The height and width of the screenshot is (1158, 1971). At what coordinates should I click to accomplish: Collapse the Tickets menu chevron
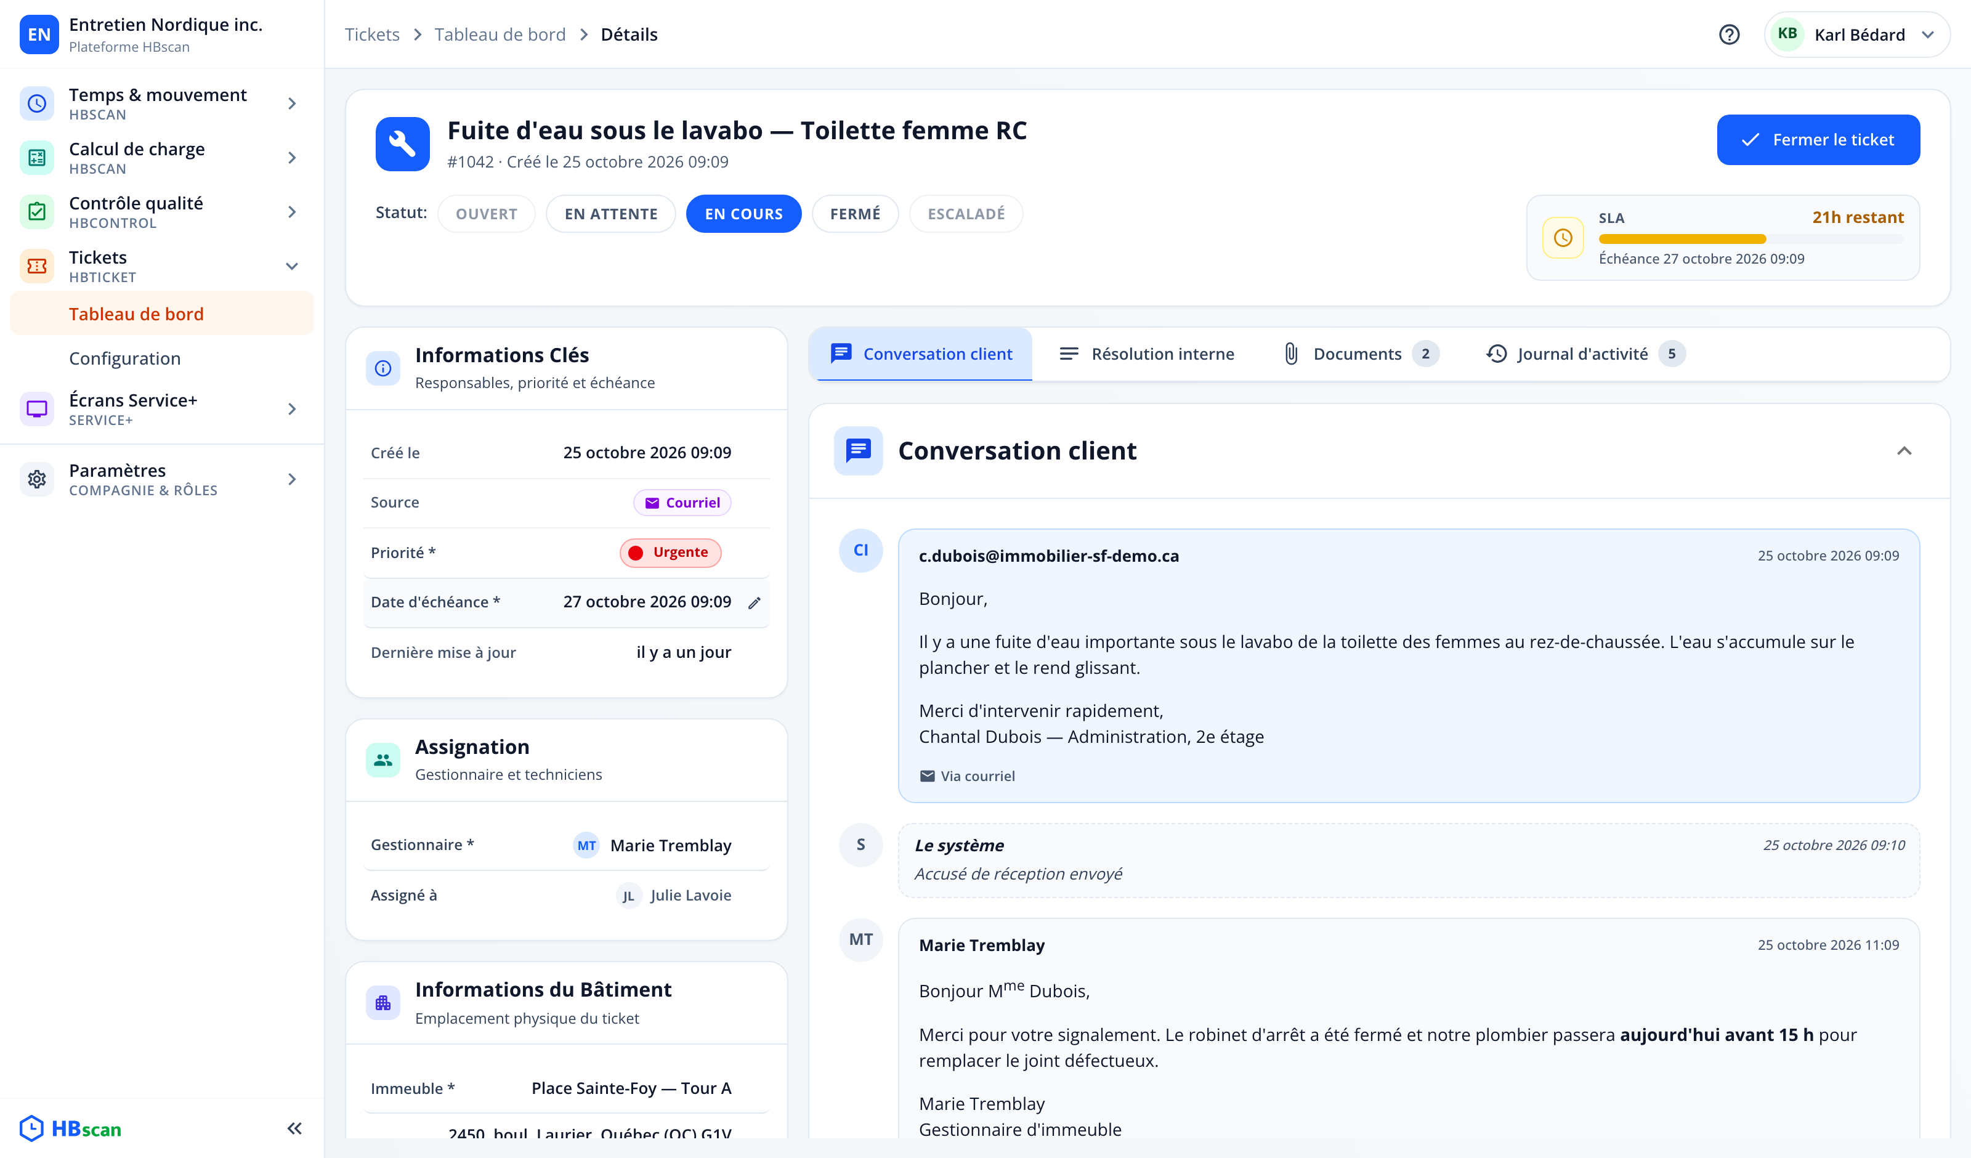293,266
